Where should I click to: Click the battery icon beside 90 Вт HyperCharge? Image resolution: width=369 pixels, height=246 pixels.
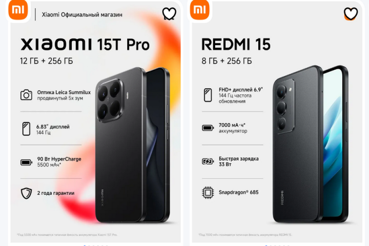[x=26, y=162]
